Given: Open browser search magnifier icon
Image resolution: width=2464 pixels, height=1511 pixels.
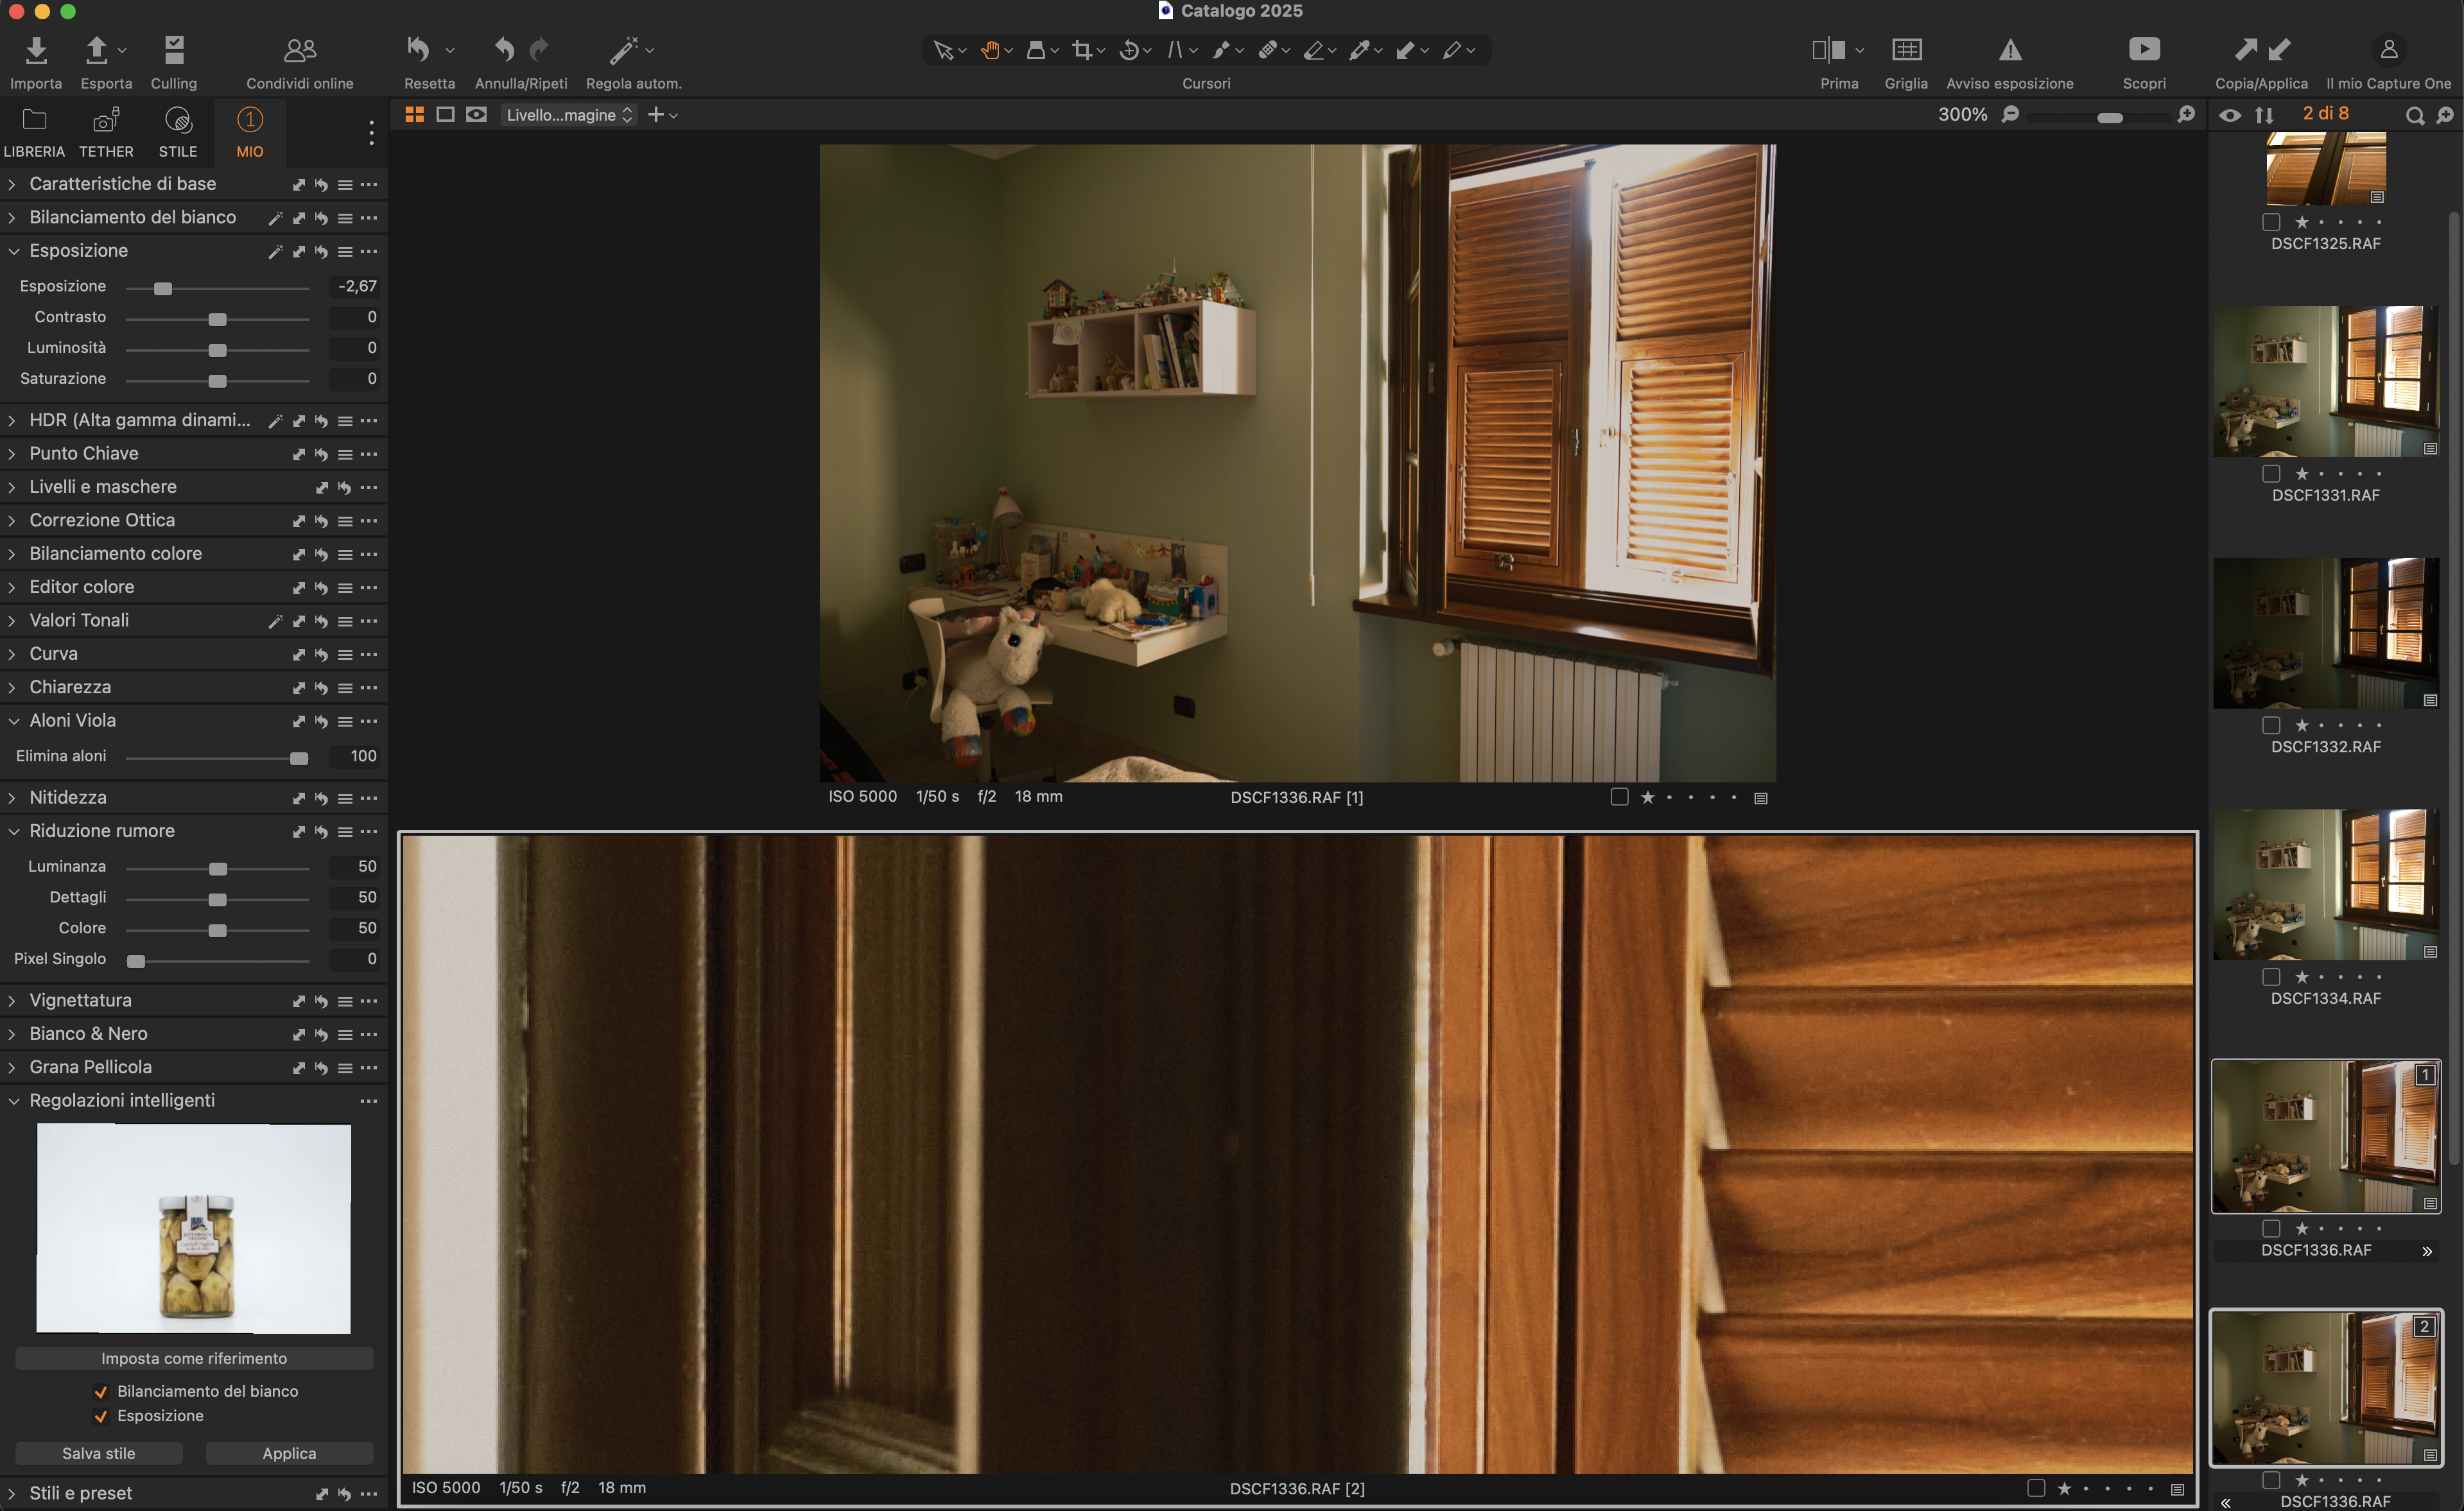Looking at the screenshot, I should tap(2414, 116).
